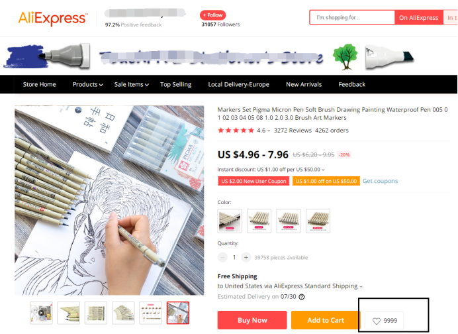Select the first color variant swatch
This screenshot has width=458, height=334.
click(x=230, y=221)
